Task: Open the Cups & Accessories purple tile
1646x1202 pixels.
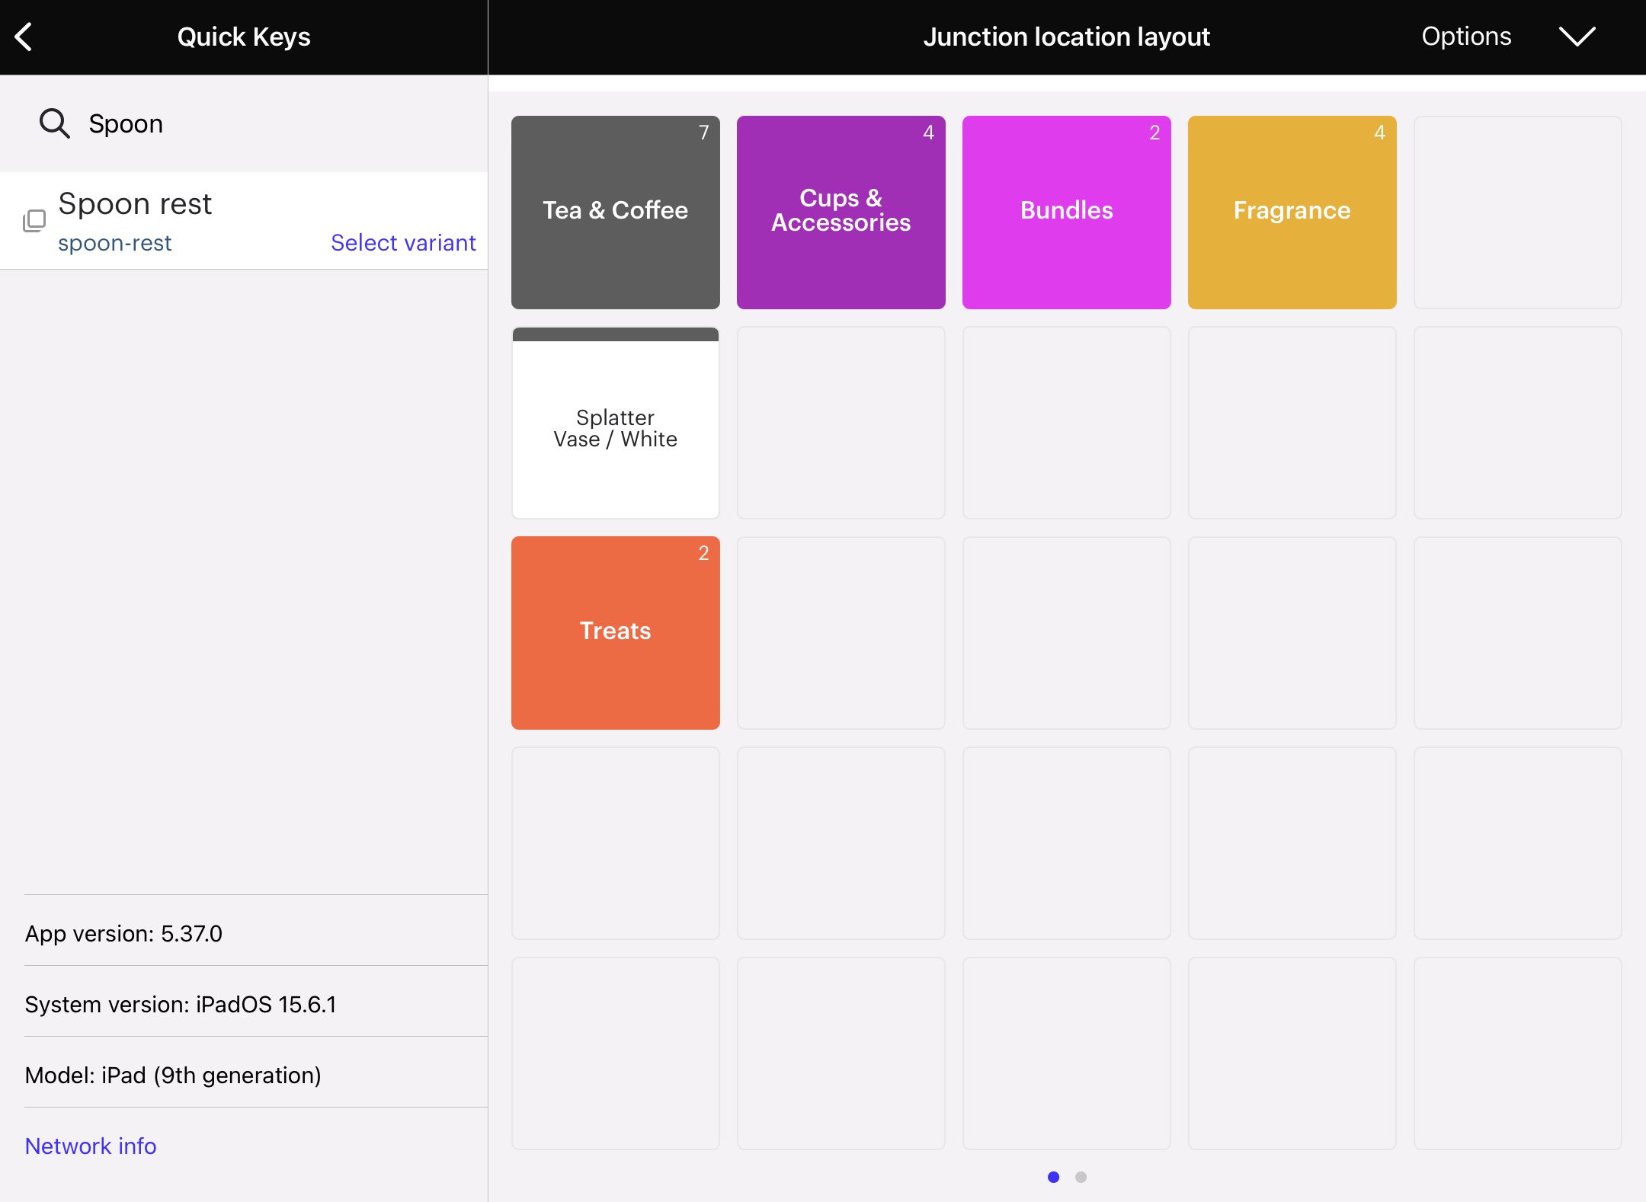Action: (841, 213)
